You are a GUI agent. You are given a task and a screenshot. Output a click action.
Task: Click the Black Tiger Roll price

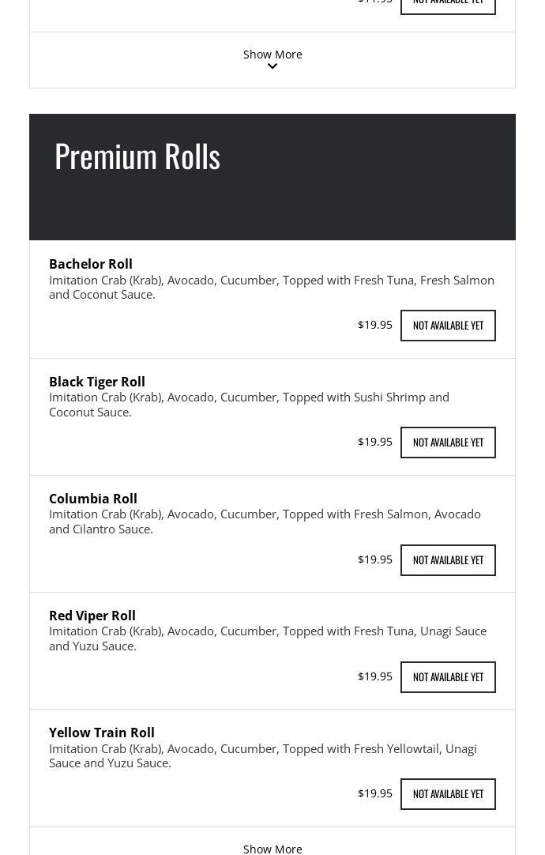click(x=374, y=442)
